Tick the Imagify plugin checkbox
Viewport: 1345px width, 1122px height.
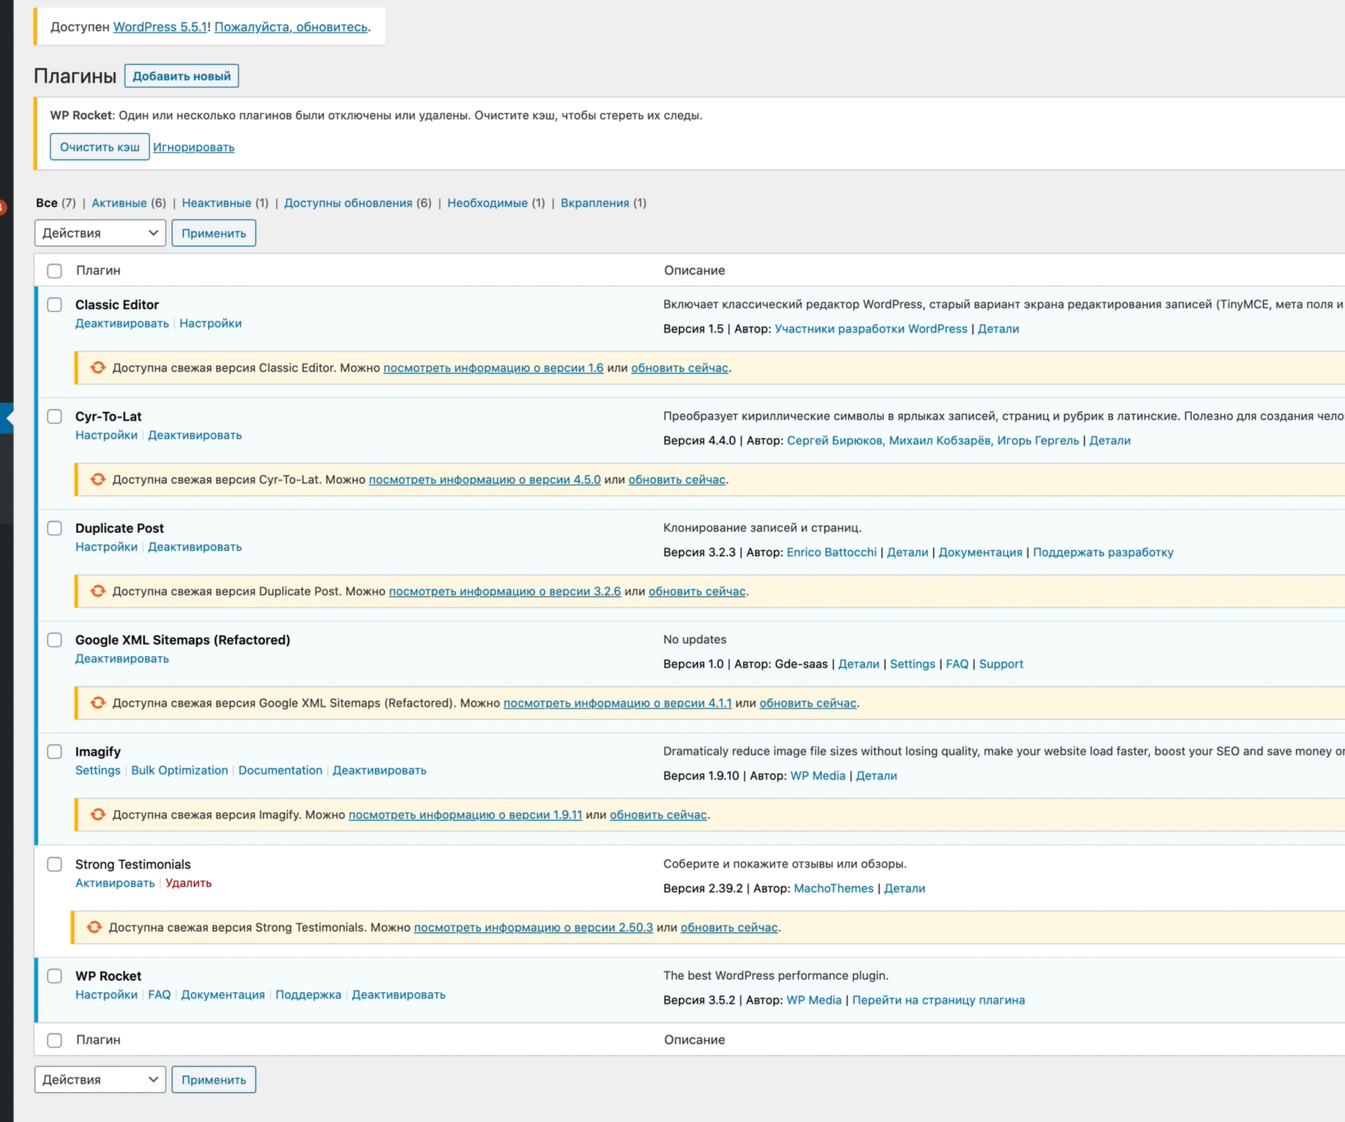tap(55, 751)
